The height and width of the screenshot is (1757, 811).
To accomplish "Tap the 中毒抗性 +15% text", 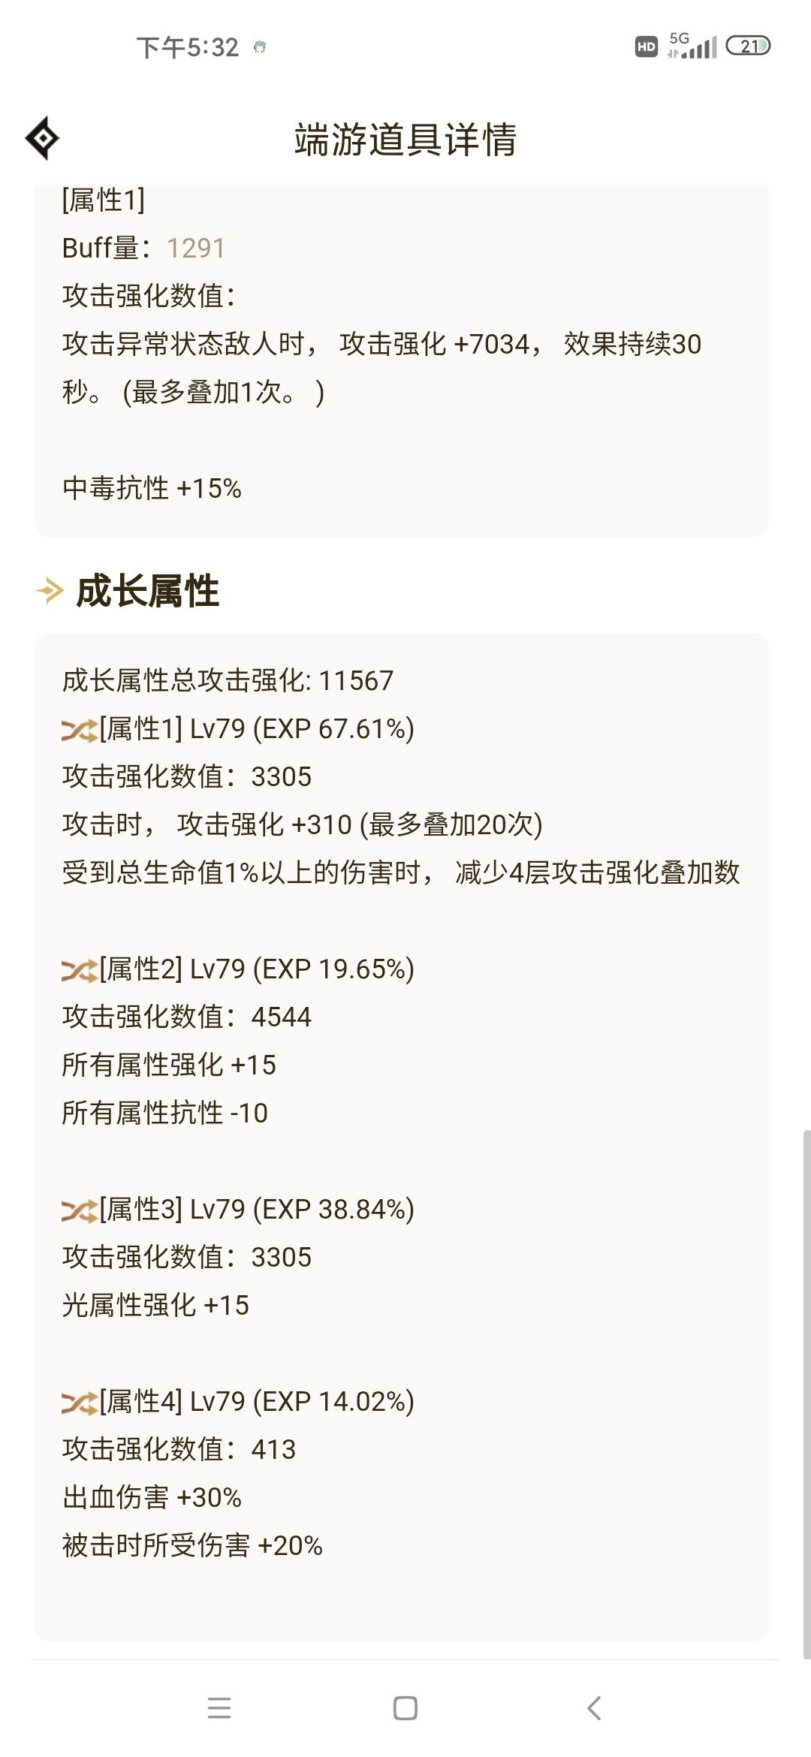I will point(152,489).
